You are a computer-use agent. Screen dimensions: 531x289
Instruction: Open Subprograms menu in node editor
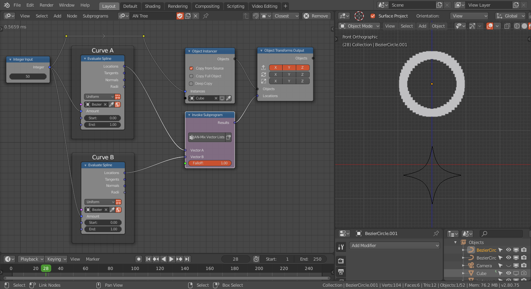coord(96,16)
